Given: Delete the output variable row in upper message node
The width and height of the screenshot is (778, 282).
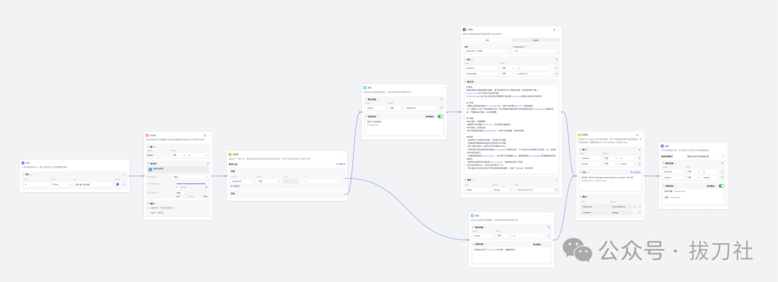Looking at the screenshot, I should tap(441, 107).
